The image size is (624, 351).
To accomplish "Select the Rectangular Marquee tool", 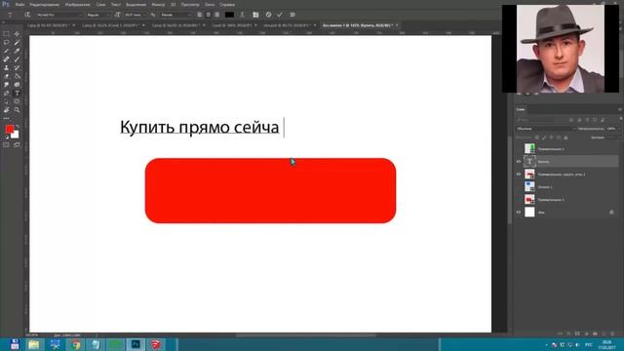I will (x=7, y=34).
